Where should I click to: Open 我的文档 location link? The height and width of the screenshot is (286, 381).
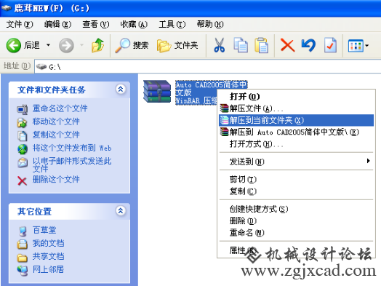point(49,243)
